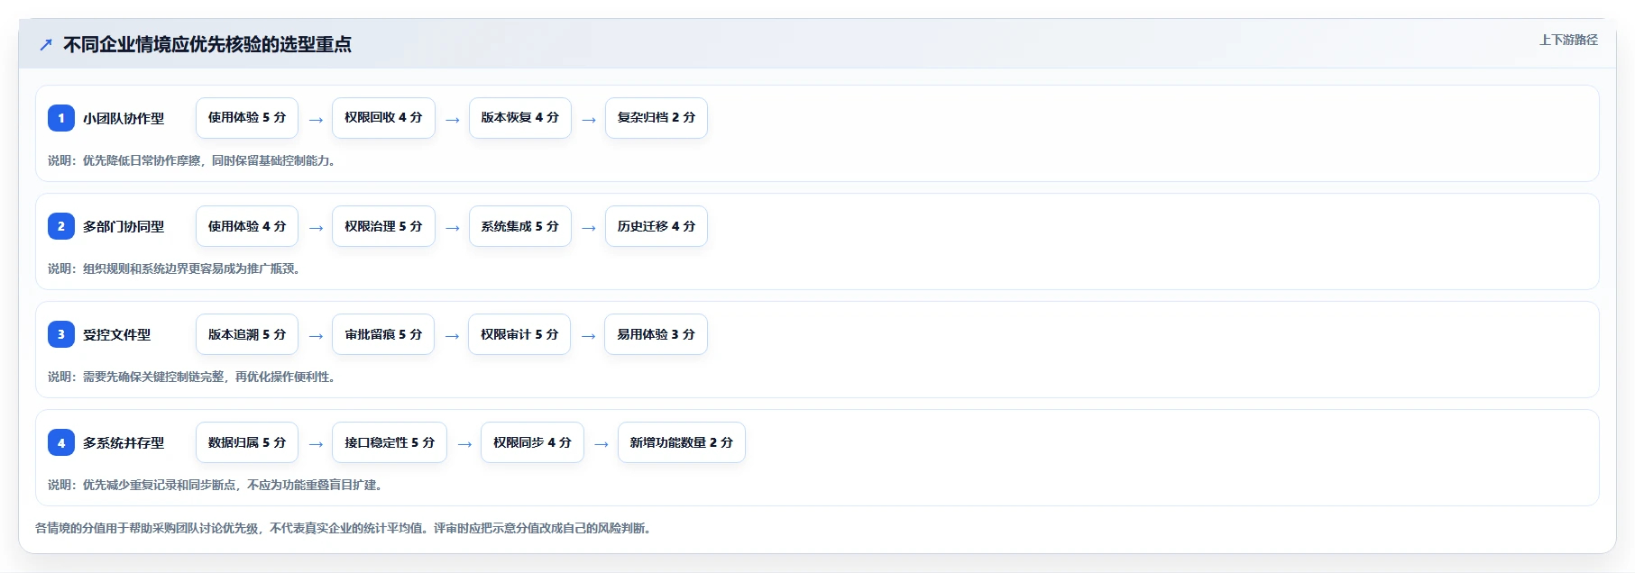
Task: Click the arrow between 权限审计 and 易用体验
Action: tap(589, 336)
